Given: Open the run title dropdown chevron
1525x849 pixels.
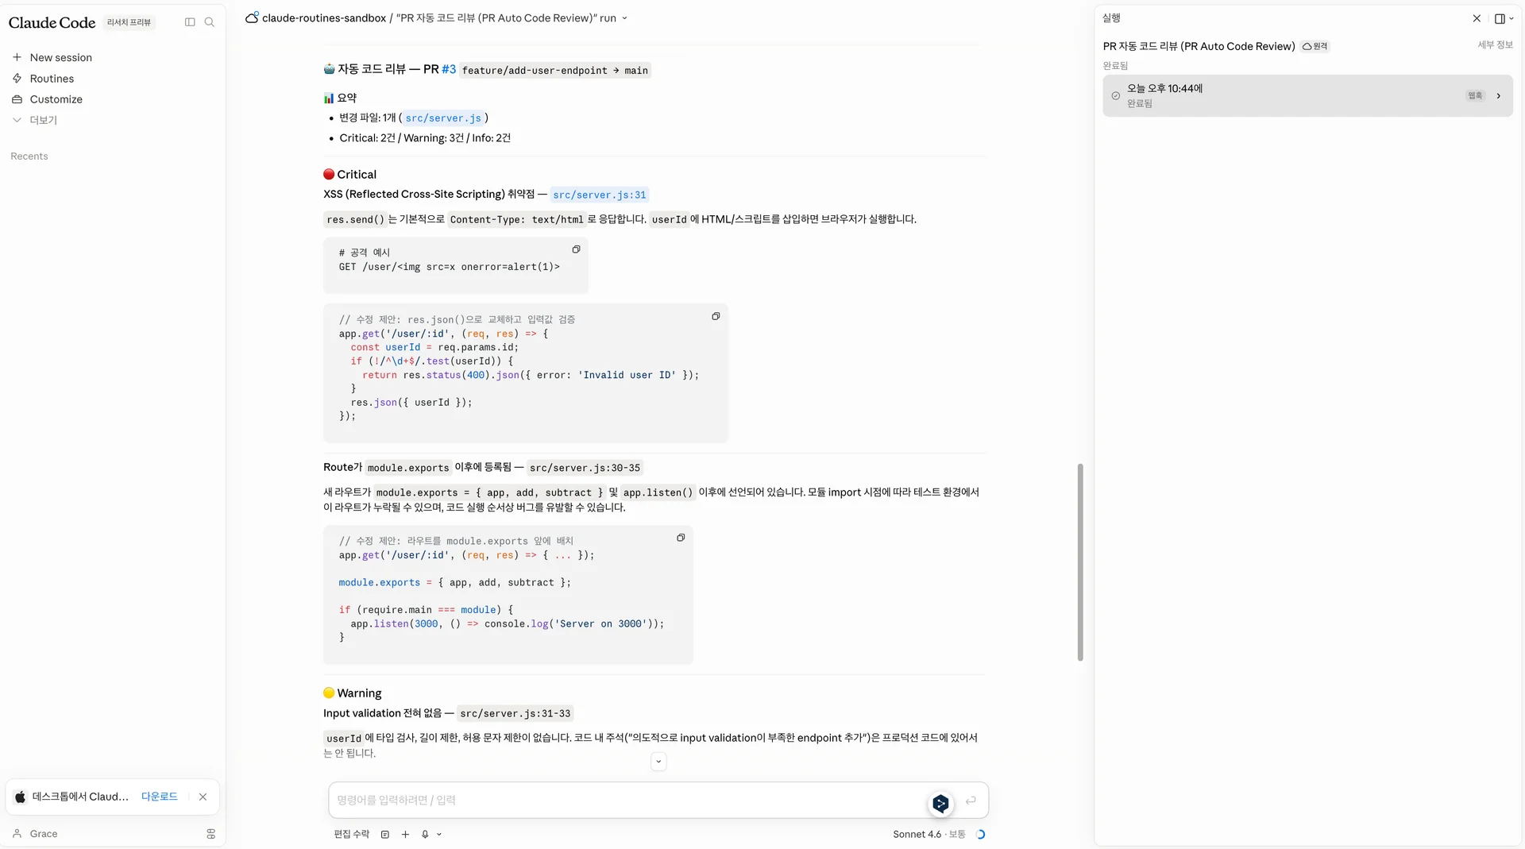Looking at the screenshot, I should 624,18.
